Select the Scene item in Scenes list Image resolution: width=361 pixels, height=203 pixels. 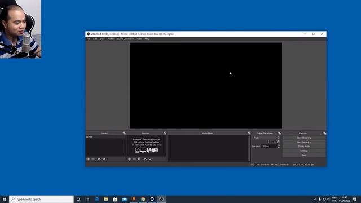105,136
